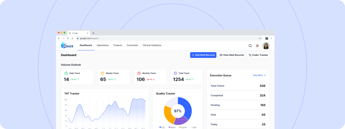Click the browser address bar
Image resolution: width=345 pixels, height=129 pixels.
(x=166, y=38)
